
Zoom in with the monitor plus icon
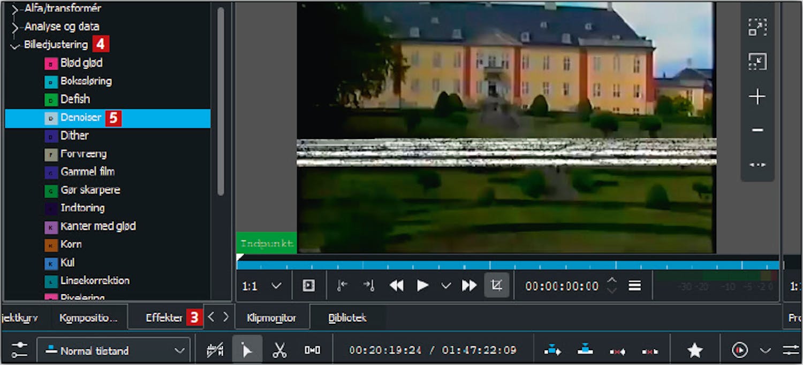757,97
